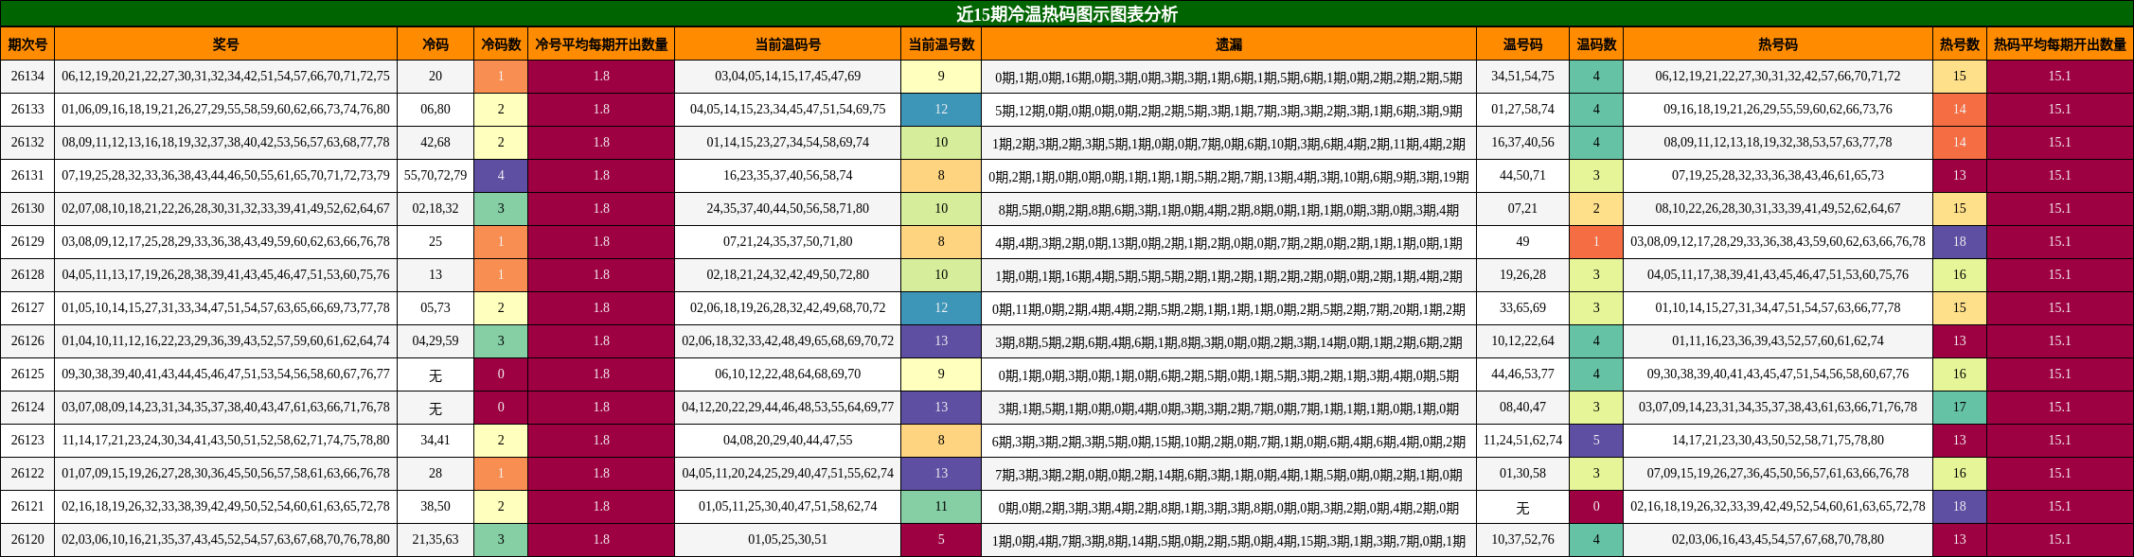Click the red 温码数 cell 0 in row 26121
2134x557 pixels.
point(1596,507)
